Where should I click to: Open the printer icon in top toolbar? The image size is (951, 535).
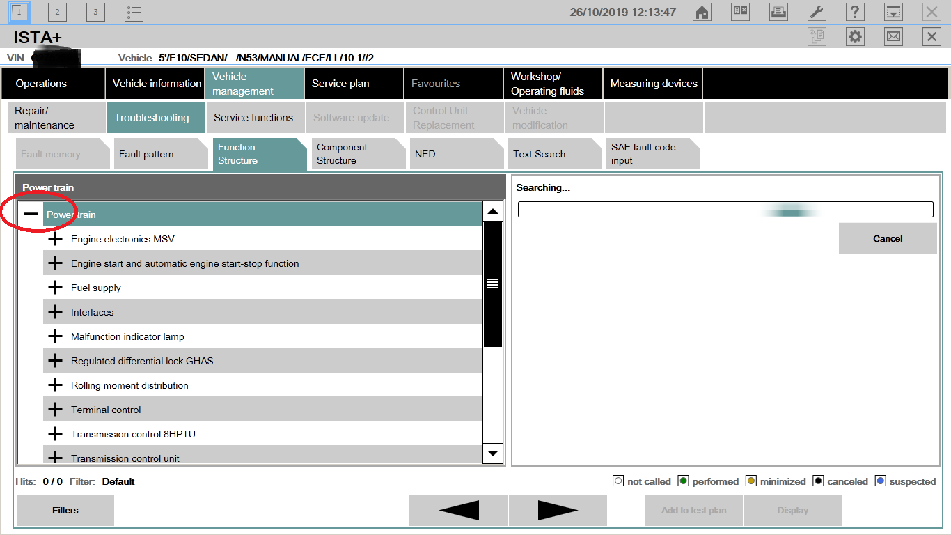[778, 12]
